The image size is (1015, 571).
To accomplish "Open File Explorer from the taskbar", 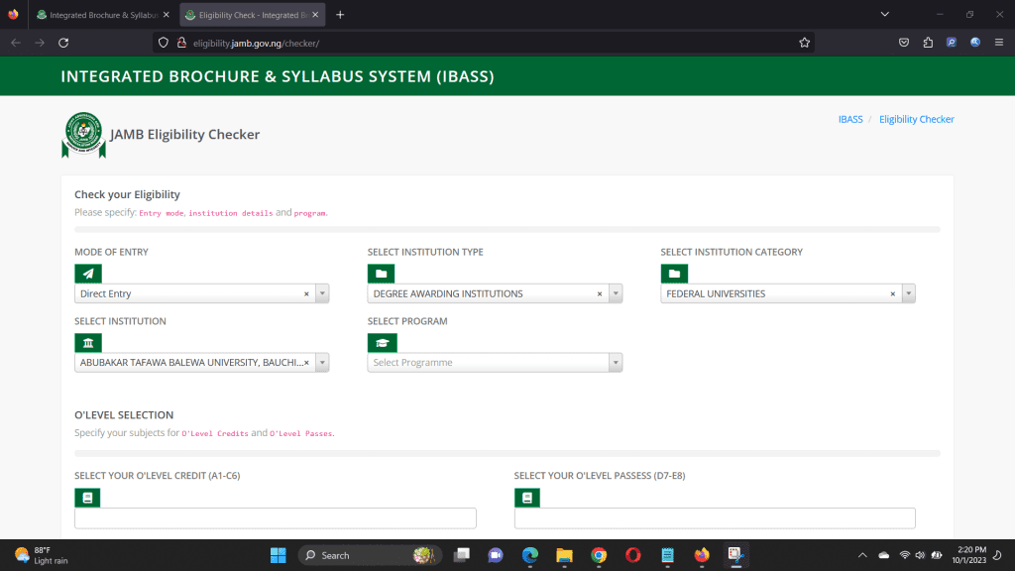I will point(564,555).
